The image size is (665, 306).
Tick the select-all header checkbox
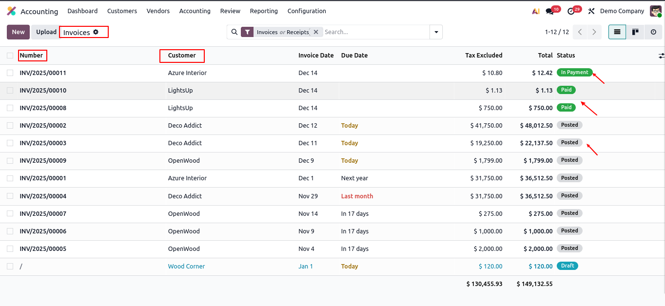tap(10, 56)
